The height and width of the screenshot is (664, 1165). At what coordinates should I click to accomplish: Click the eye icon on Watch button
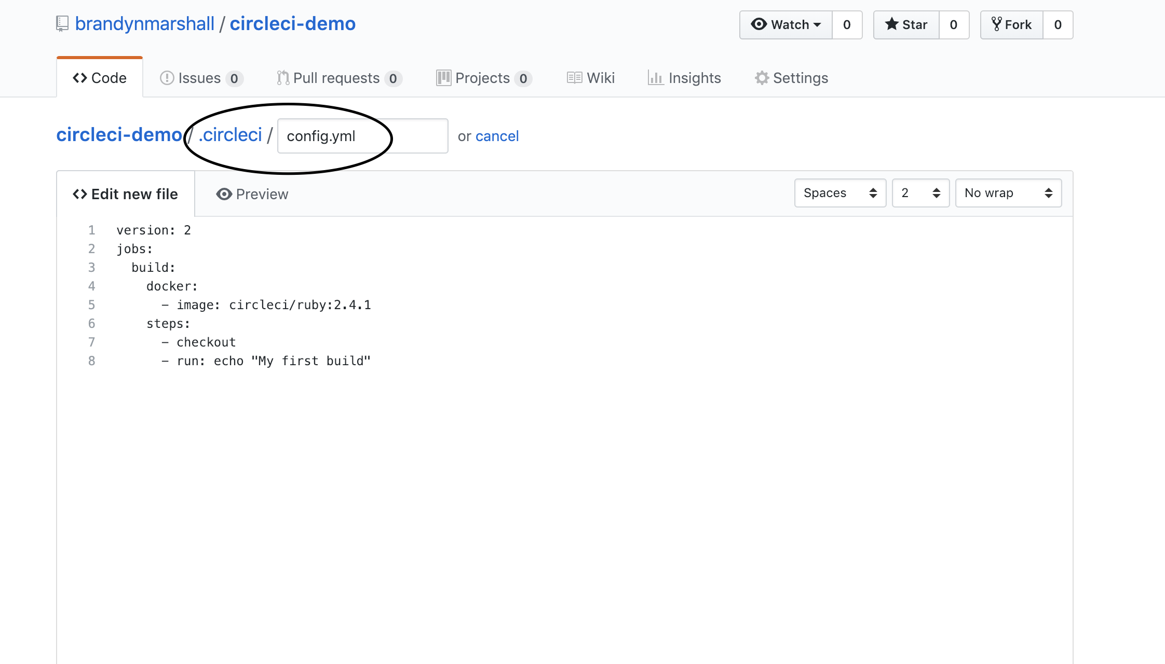pos(759,24)
